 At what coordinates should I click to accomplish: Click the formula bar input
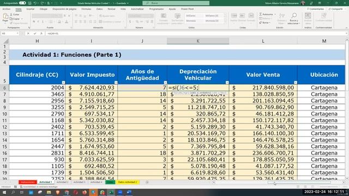[196, 33]
